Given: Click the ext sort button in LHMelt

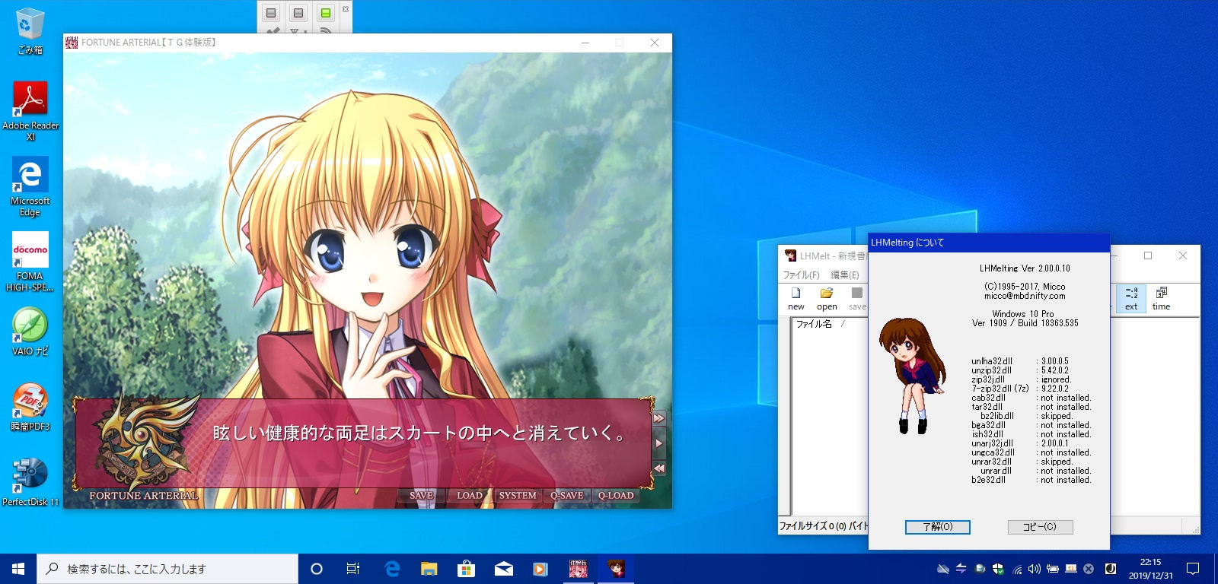Looking at the screenshot, I should (1131, 298).
